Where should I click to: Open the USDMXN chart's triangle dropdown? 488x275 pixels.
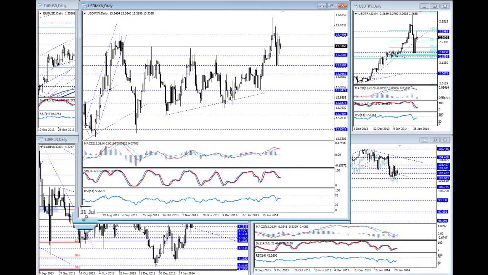click(x=85, y=13)
